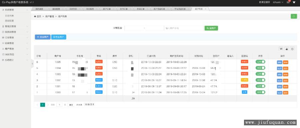This screenshot has width=300, height=128.
Task: Click 清空缓存 in the header
Action: pos(264,2)
